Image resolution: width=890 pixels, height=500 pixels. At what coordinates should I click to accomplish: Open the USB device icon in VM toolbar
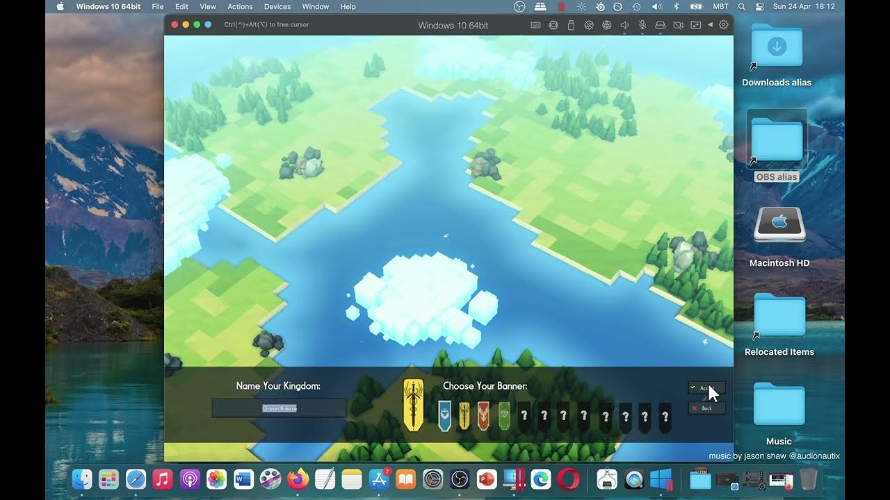(x=571, y=25)
